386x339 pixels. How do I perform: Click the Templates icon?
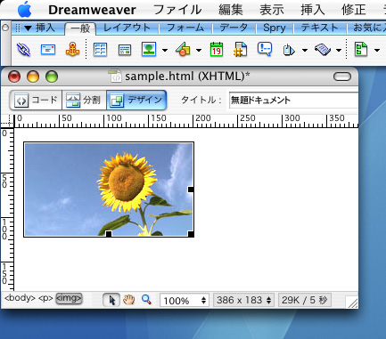pos(361,49)
